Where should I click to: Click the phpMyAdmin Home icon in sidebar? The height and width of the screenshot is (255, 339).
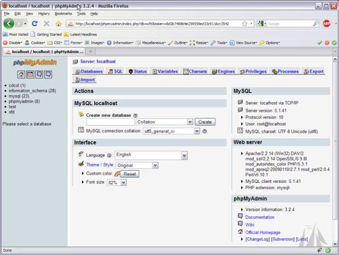point(21,75)
